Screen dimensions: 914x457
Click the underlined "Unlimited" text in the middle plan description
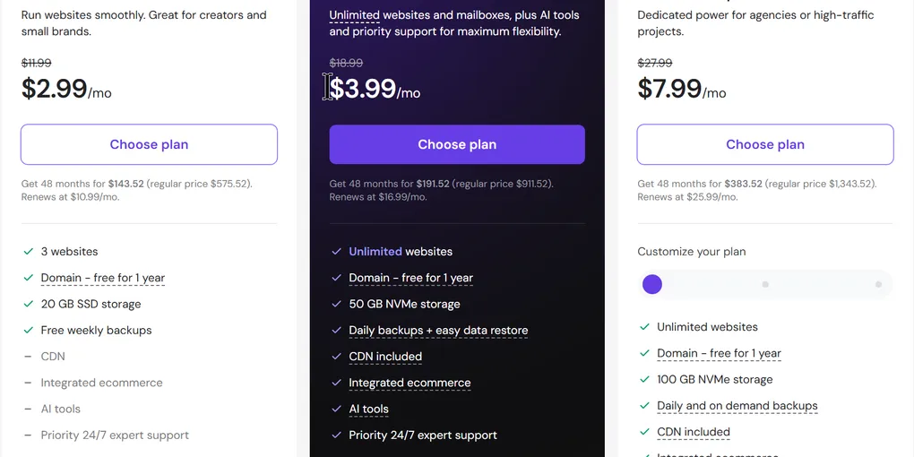[355, 15]
